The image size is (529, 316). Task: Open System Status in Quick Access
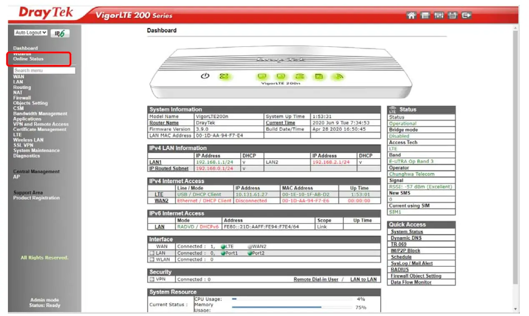coord(407,232)
